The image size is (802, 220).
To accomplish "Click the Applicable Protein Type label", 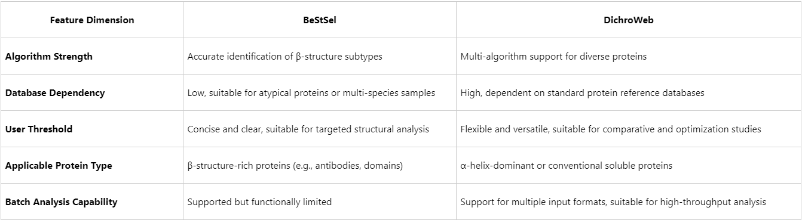I will pyautogui.click(x=59, y=166).
